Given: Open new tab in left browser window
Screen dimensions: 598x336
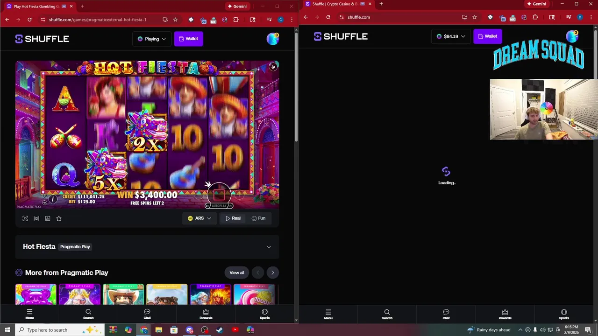Looking at the screenshot, I should pyautogui.click(x=82, y=6).
